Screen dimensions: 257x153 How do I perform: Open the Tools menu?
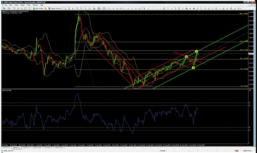click(29, 5)
